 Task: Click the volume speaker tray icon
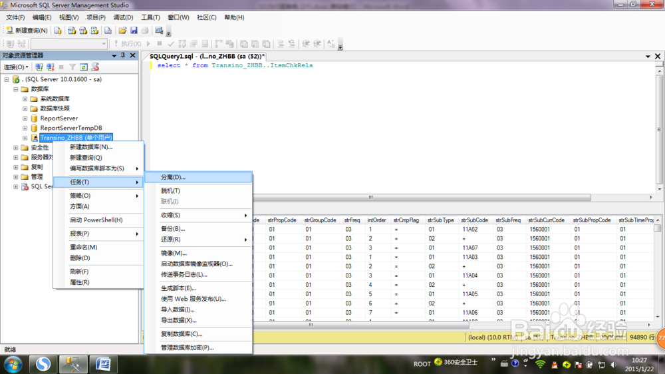click(614, 364)
